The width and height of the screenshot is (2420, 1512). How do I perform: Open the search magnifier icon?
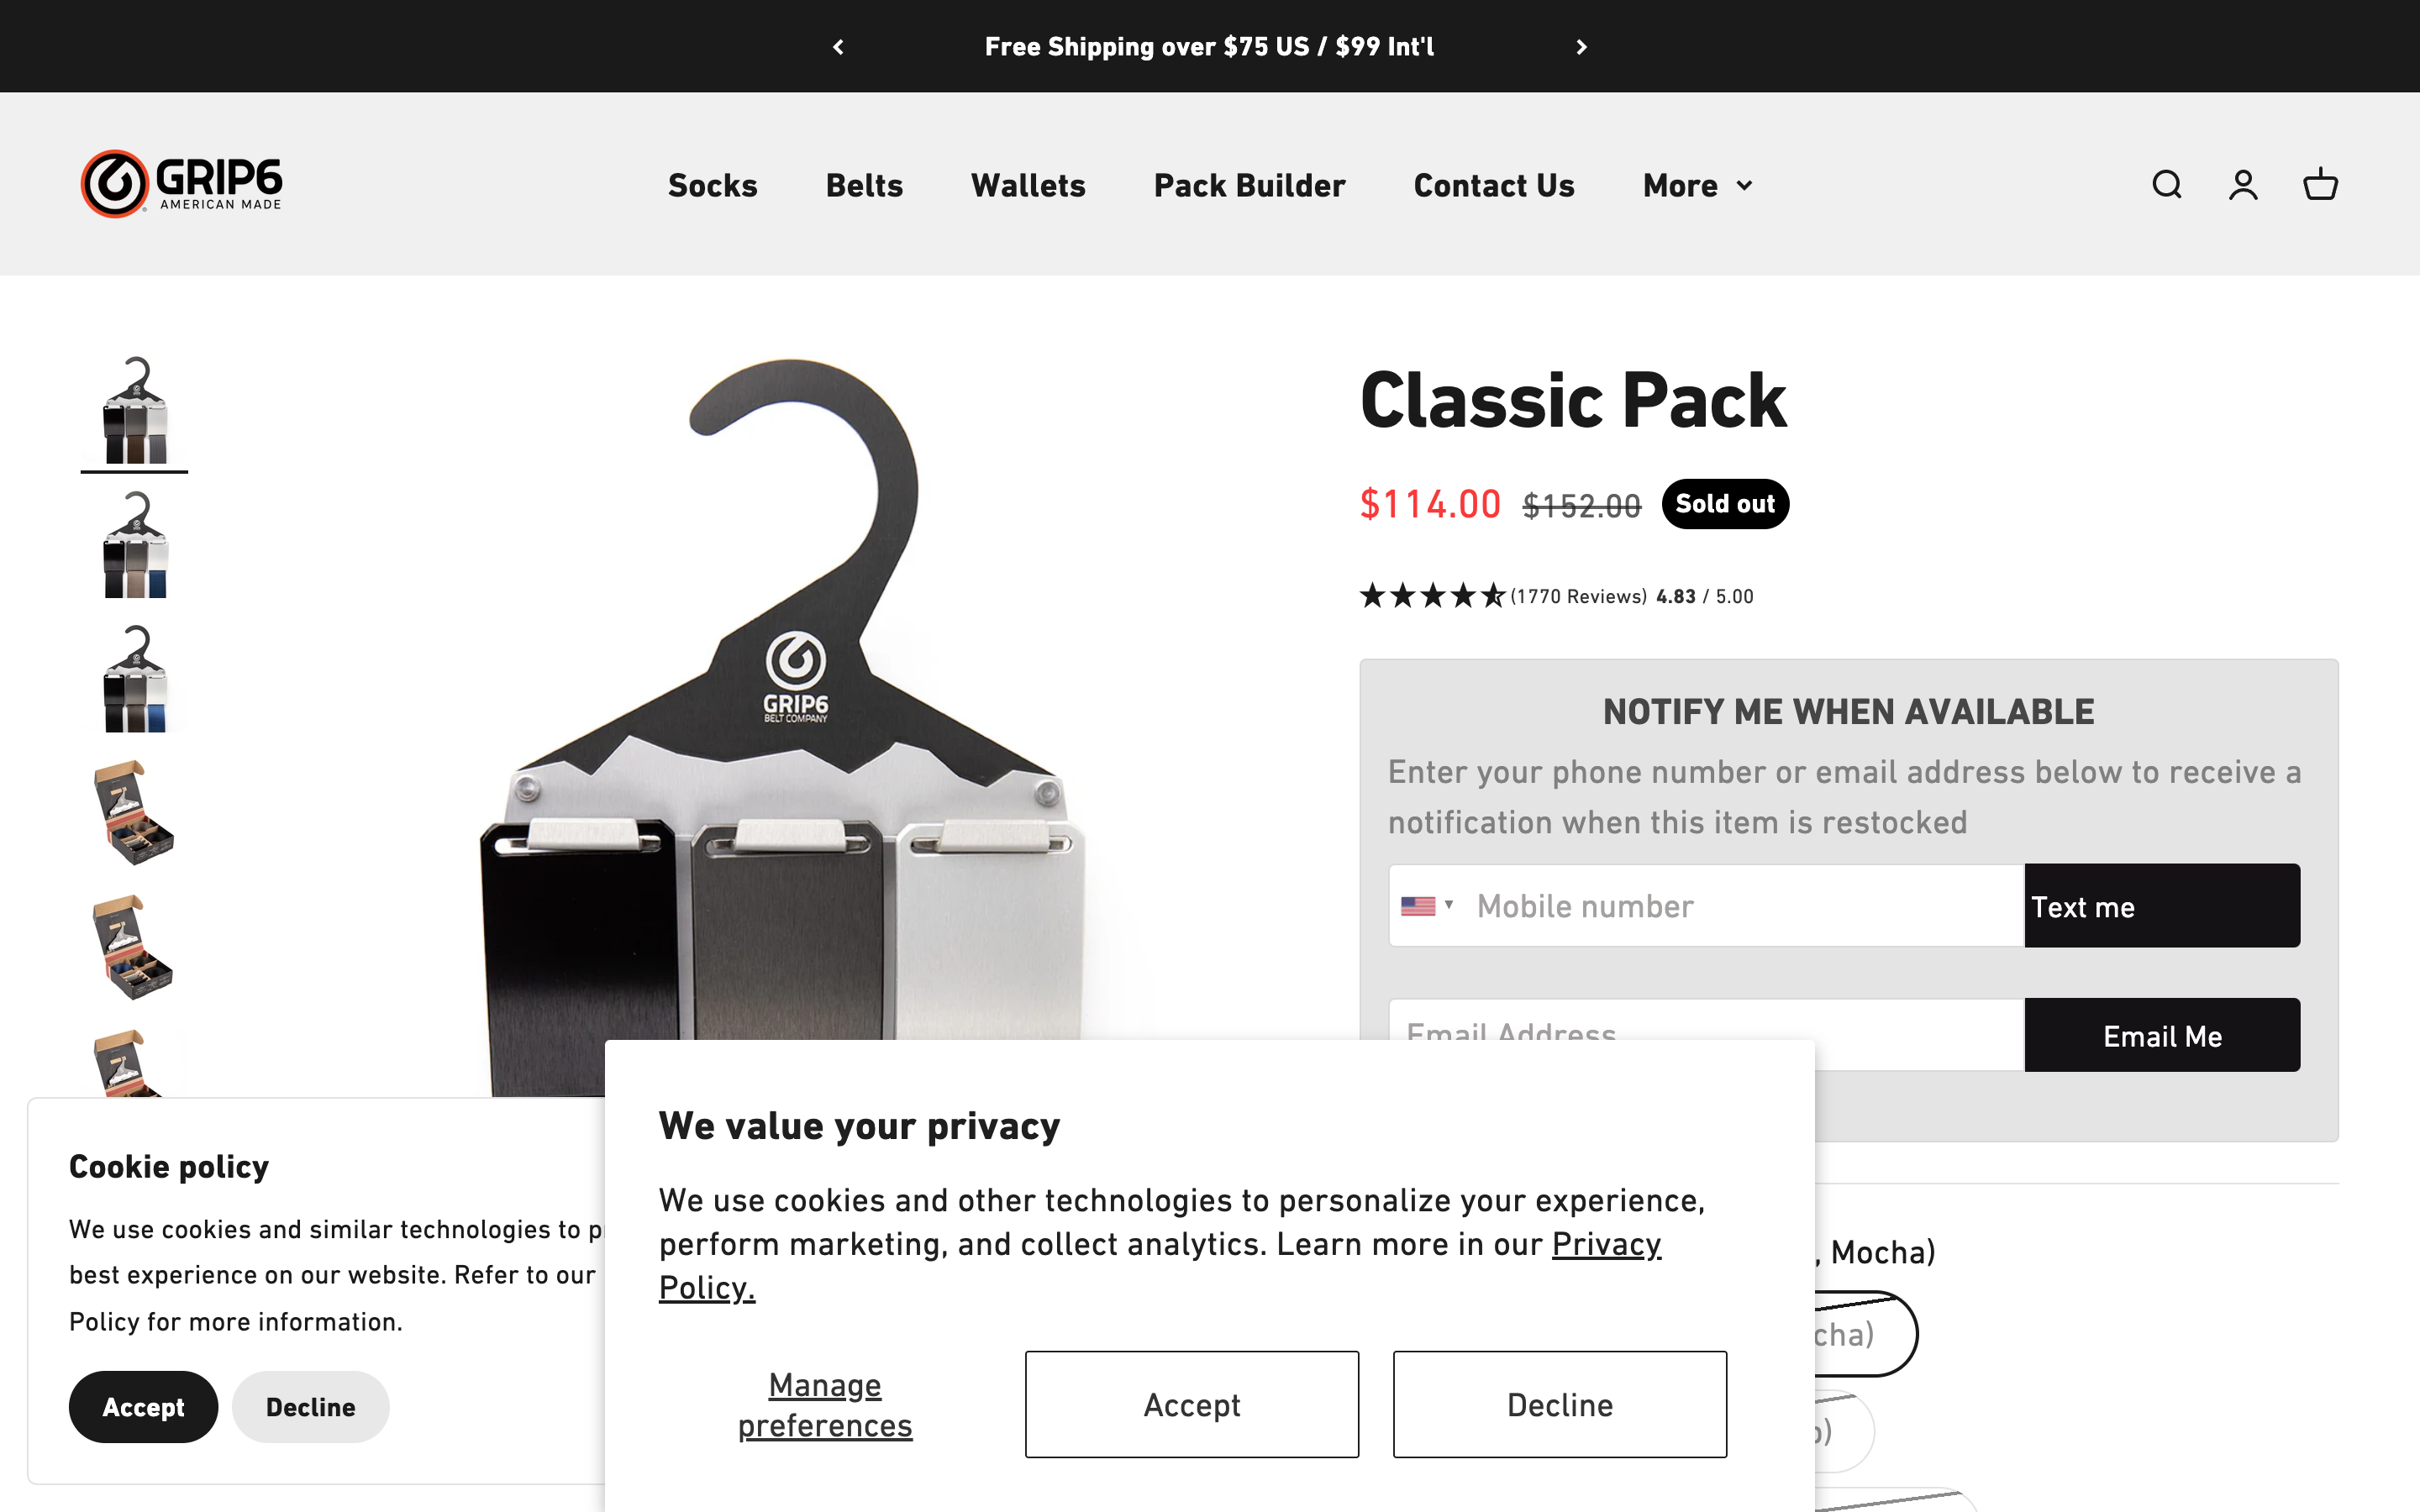coord(2166,185)
